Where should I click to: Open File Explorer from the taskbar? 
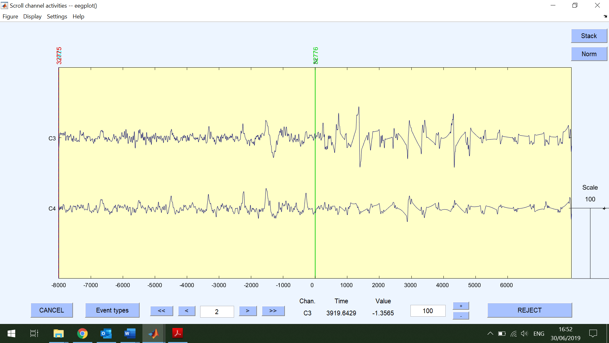tap(59, 333)
